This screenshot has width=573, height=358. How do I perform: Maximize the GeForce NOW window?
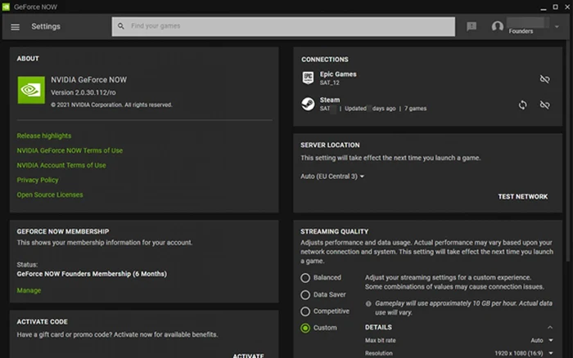pos(555,7)
